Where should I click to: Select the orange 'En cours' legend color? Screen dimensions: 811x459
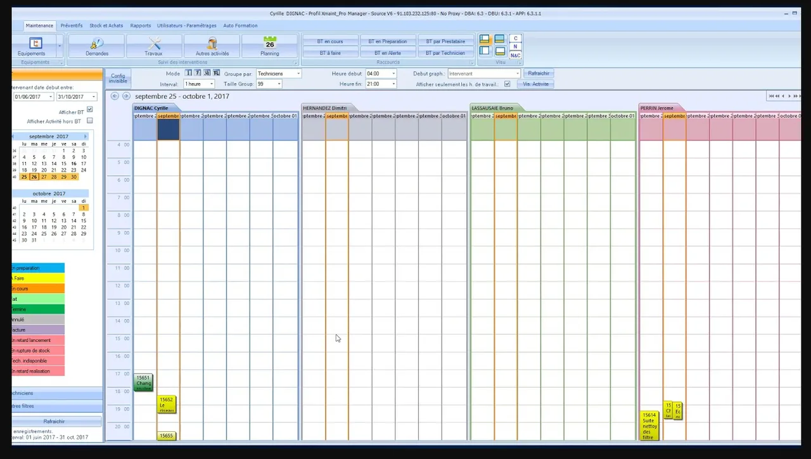click(x=37, y=289)
